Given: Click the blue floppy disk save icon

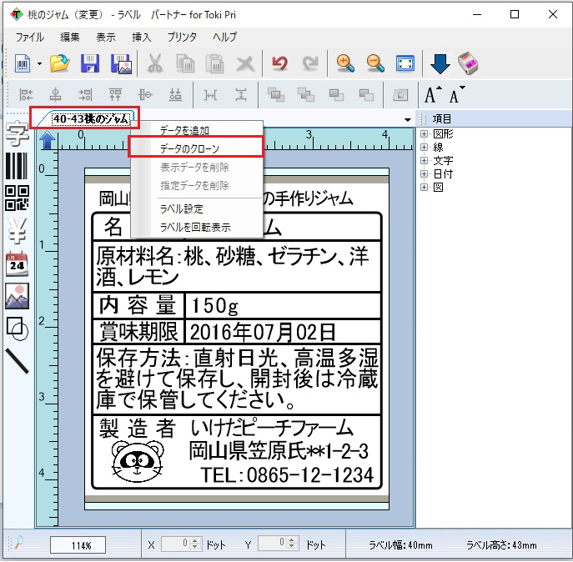Looking at the screenshot, I should pos(90,63).
